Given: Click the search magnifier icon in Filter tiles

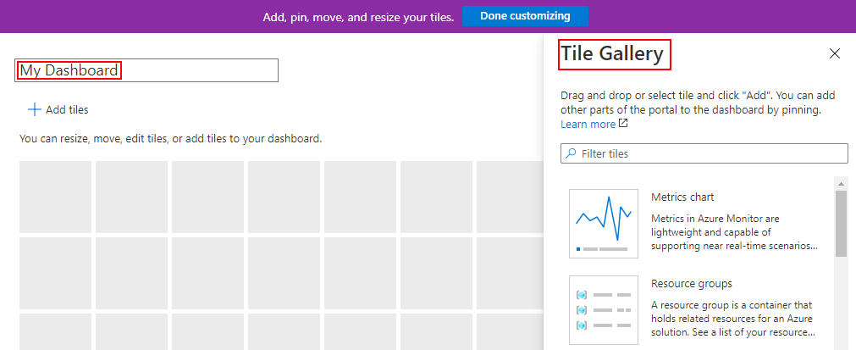Looking at the screenshot, I should coord(571,153).
